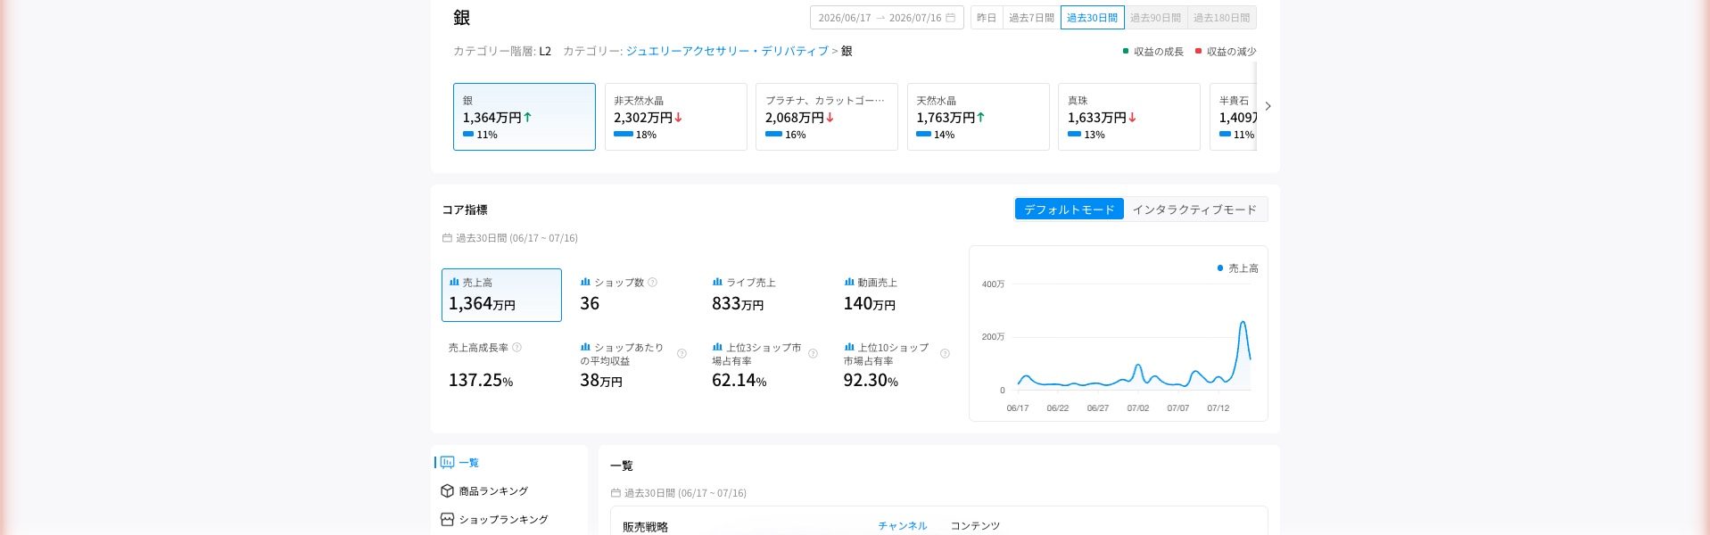The image size is (1710, 535).
Task: Click the 収益の減少 legend label
Action: pos(1232,52)
